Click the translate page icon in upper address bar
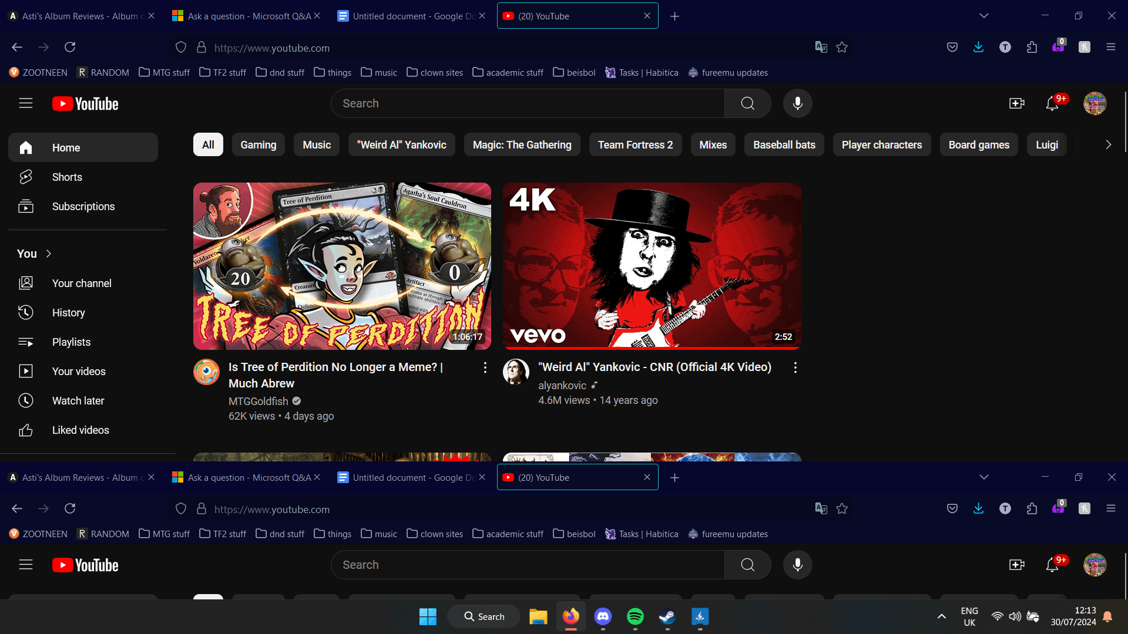The width and height of the screenshot is (1128, 634). coord(821,47)
